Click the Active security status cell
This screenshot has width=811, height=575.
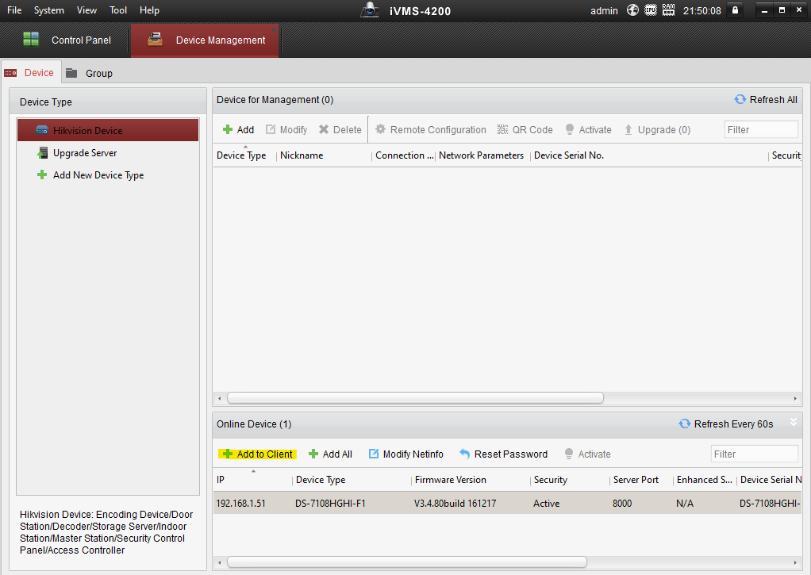[x=546, y=503]
